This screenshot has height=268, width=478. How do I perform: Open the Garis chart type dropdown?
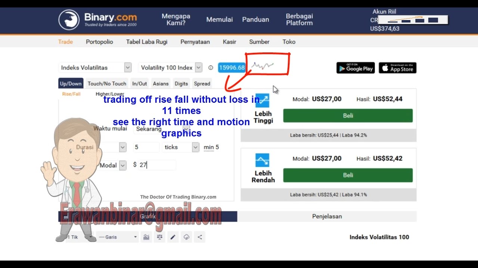point(117,237)
